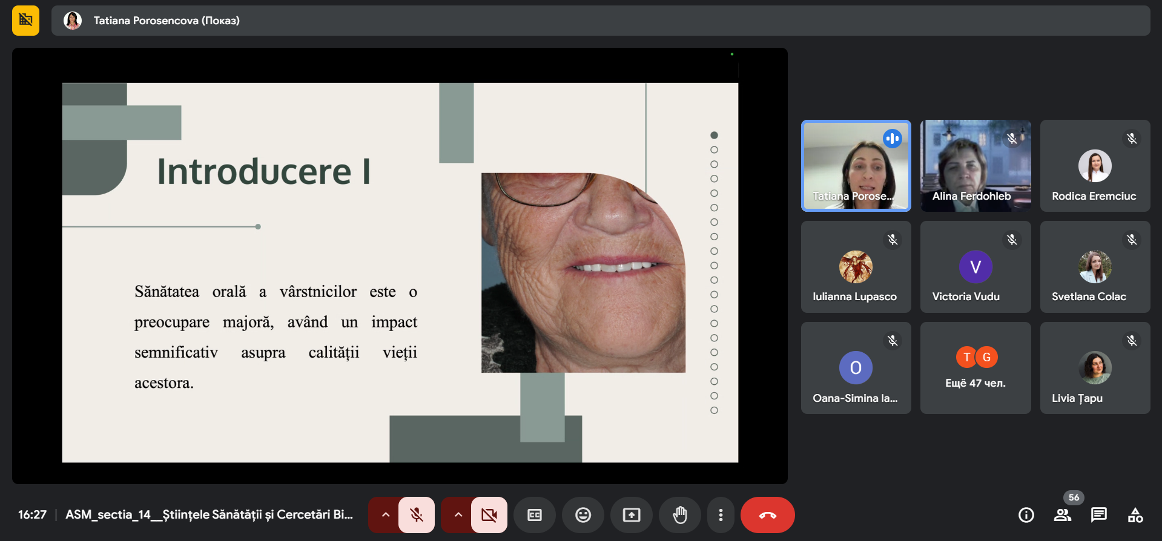Click the orange T avatar in overflow tile

[x=966, y=357]
